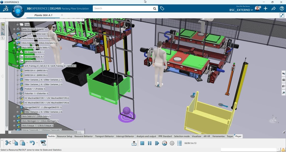The image size is (286, 152).
Task: Click the Undo arrow icon
Action: tap(32, 143)
